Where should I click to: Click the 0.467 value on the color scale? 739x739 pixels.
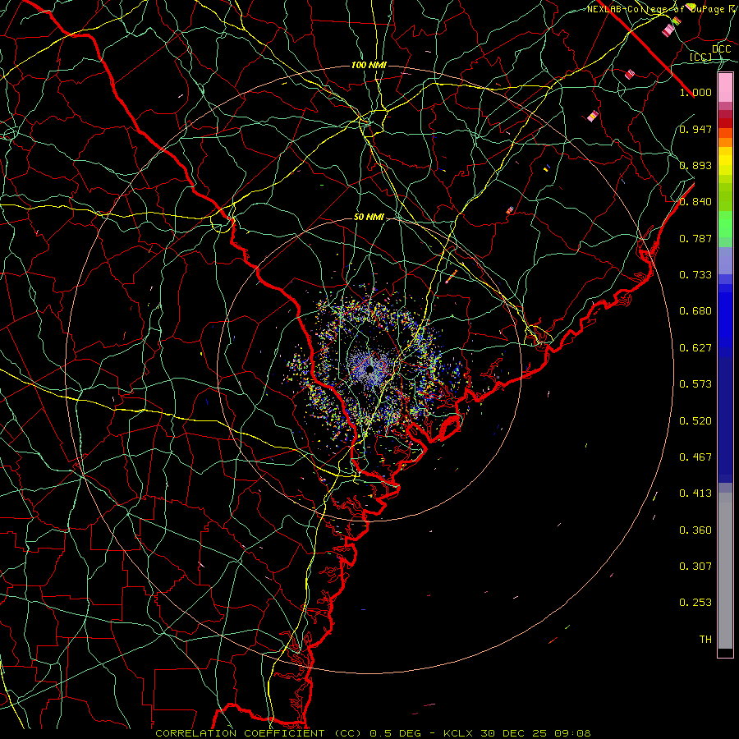(x=695, y=457)
